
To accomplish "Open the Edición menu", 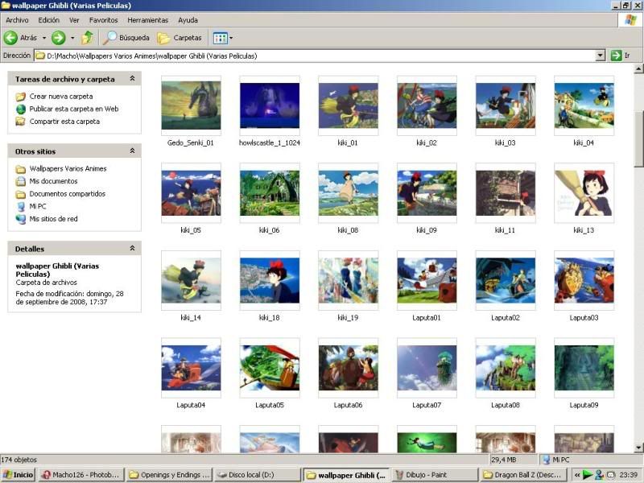I will click(49, 20).
